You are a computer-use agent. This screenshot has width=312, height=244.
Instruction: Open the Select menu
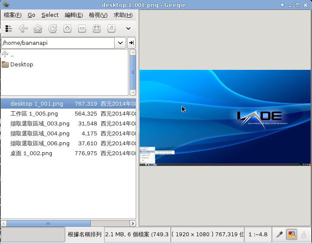tap(50, 15)
